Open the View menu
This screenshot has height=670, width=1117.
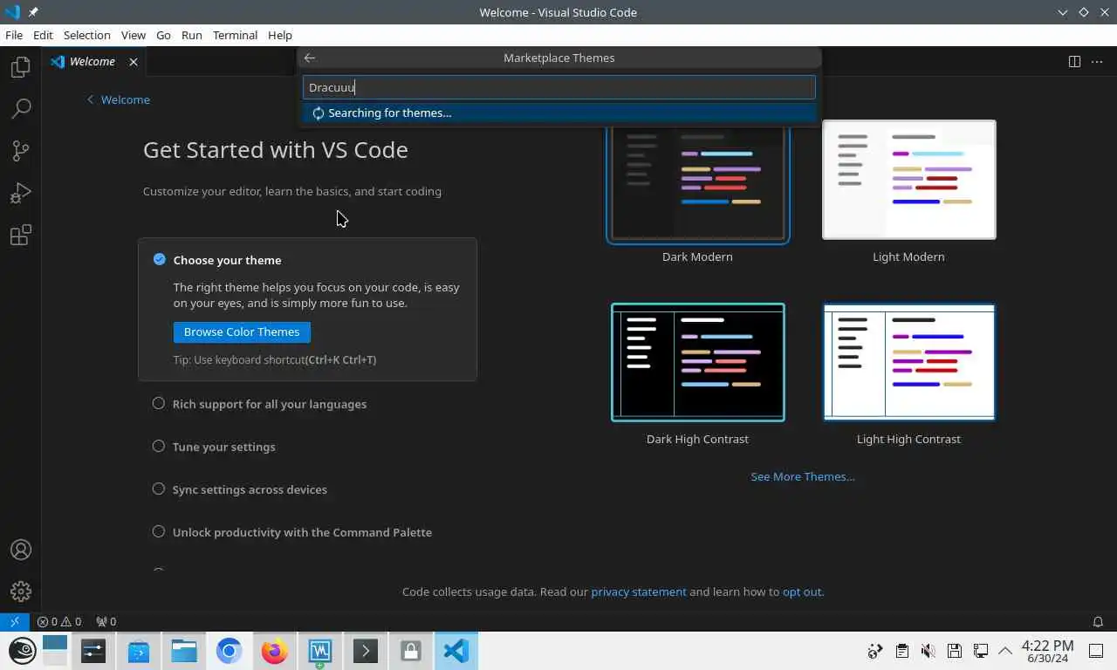click(134, 35)
